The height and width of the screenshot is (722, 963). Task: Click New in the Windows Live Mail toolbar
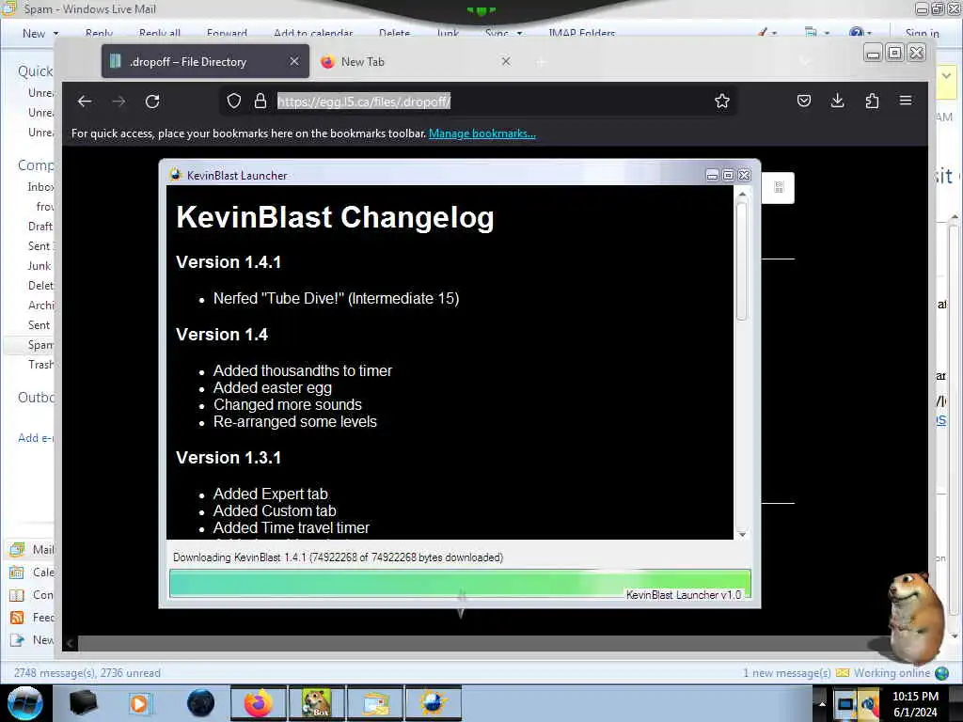click(34, 33)
